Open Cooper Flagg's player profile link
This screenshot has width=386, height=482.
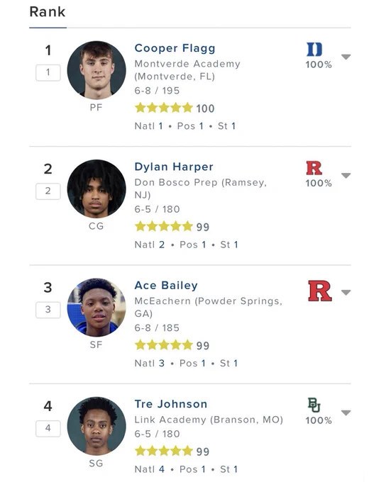[175, 48]
